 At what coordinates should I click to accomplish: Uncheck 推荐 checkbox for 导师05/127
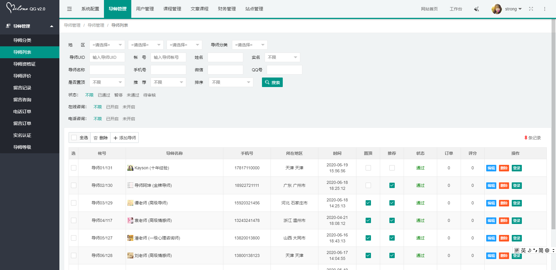tap(392, 238)
